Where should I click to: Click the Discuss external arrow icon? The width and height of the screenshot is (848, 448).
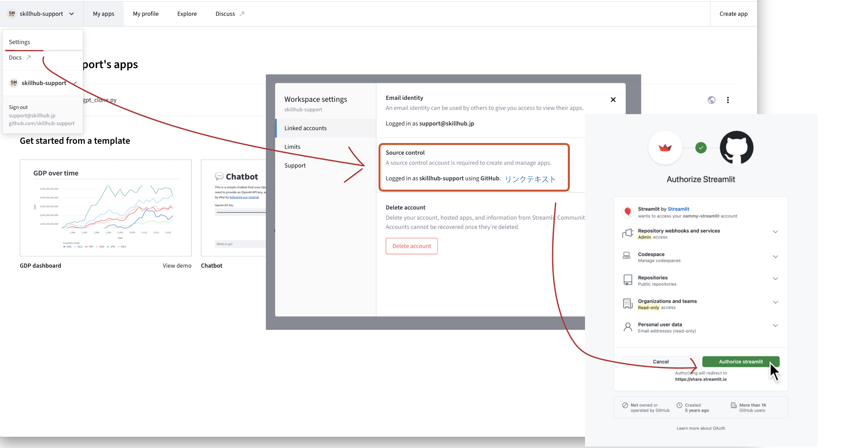pos(242,14)
